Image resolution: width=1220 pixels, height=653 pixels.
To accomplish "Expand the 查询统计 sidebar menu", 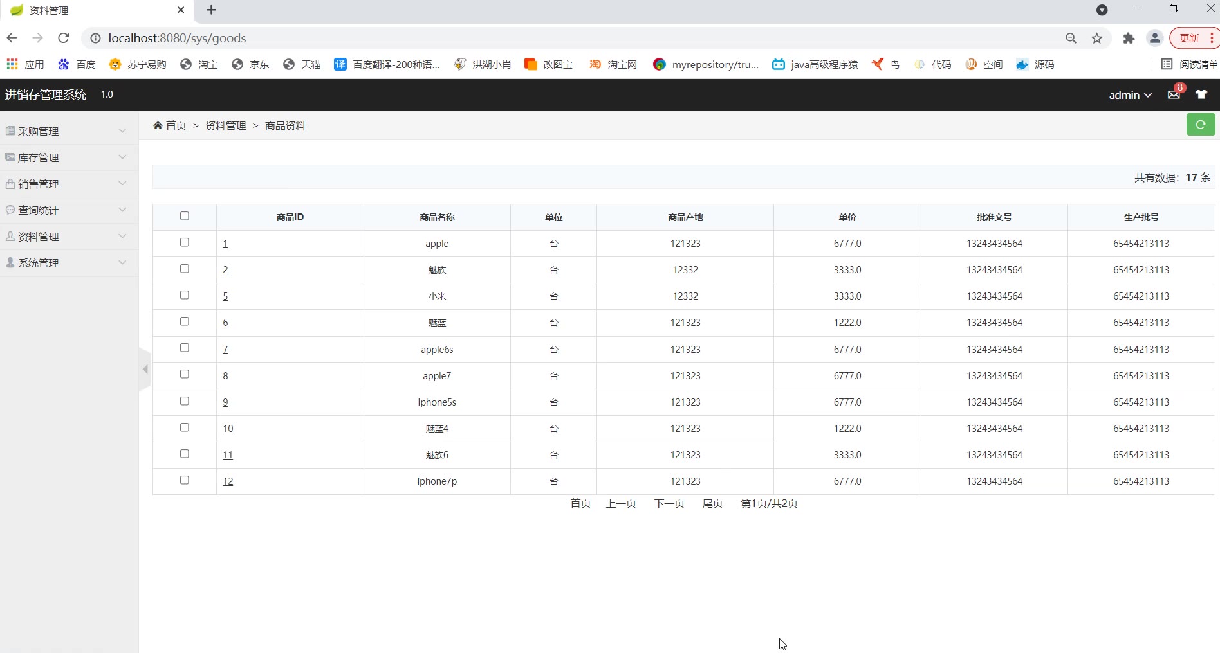I will (69, 210).
